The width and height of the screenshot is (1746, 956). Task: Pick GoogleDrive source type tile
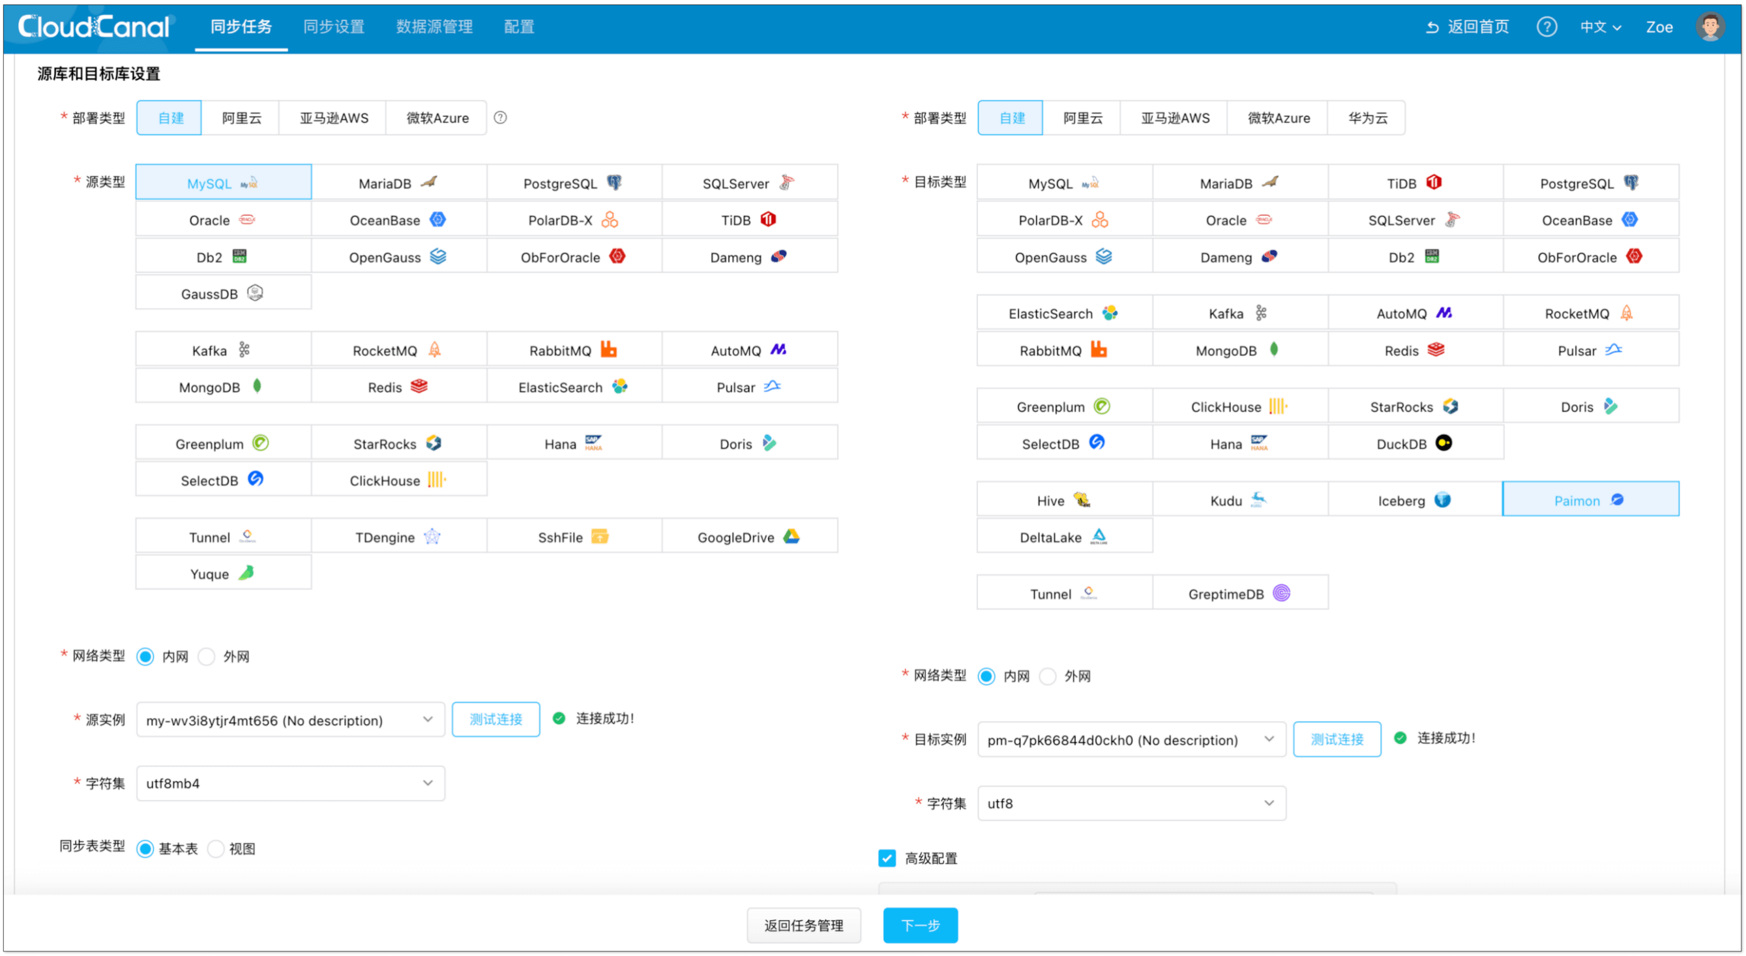click(749, 537)
